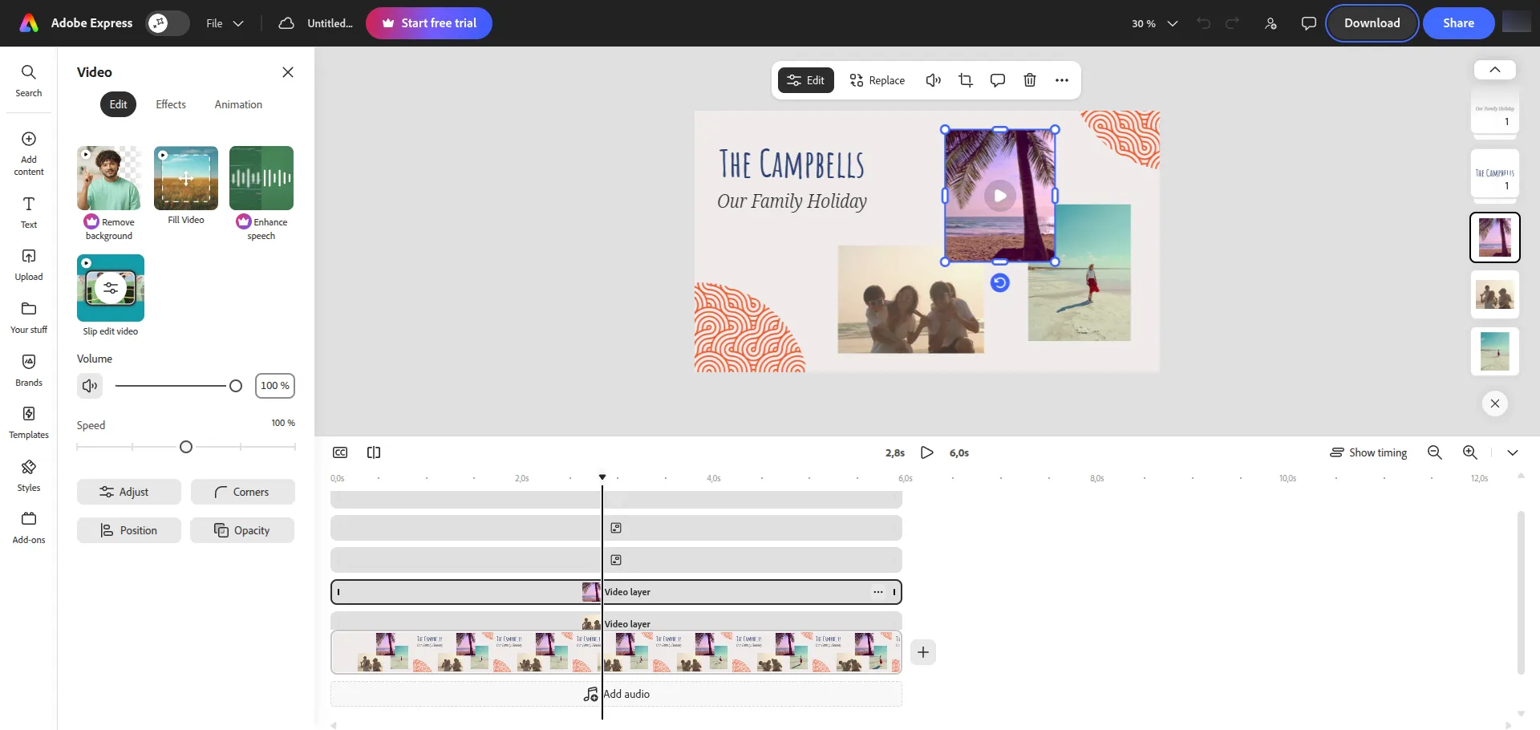Open the Styles panel
This screenshot has width=1540, height=730.
[x=28, y=476]
